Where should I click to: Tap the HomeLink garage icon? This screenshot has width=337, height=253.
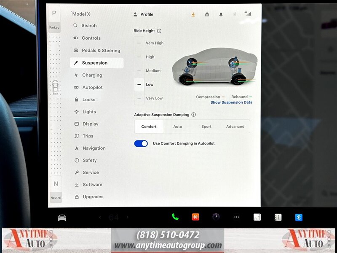point(207,14)
